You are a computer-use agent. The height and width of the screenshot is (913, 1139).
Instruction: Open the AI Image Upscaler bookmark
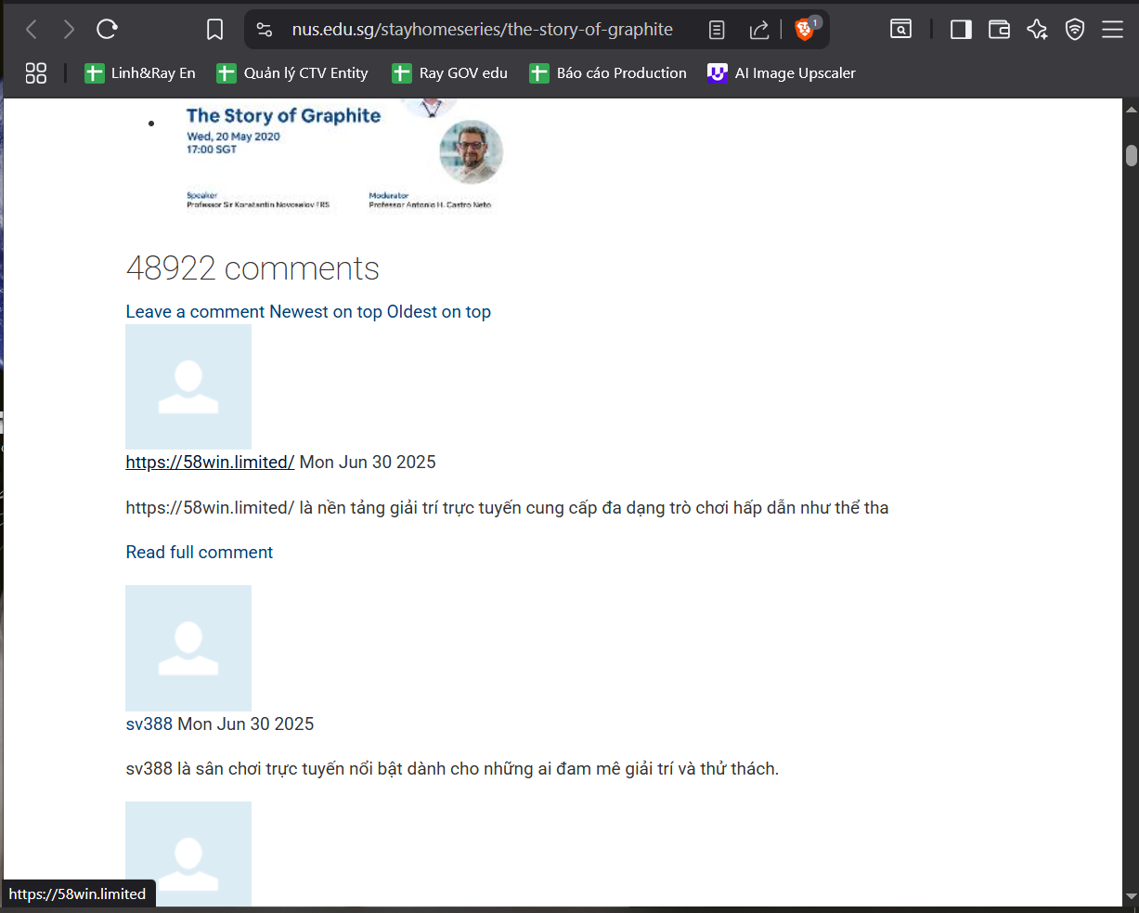pos(782,73)
